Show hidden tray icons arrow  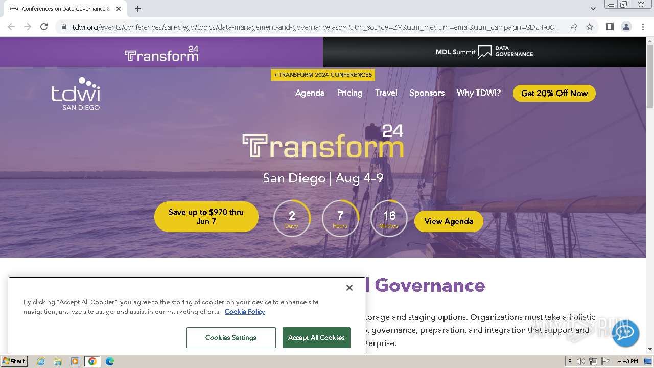point(570,361)
